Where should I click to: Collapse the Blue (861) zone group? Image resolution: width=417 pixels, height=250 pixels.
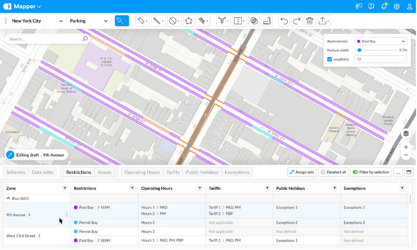[x=8, y=199]
